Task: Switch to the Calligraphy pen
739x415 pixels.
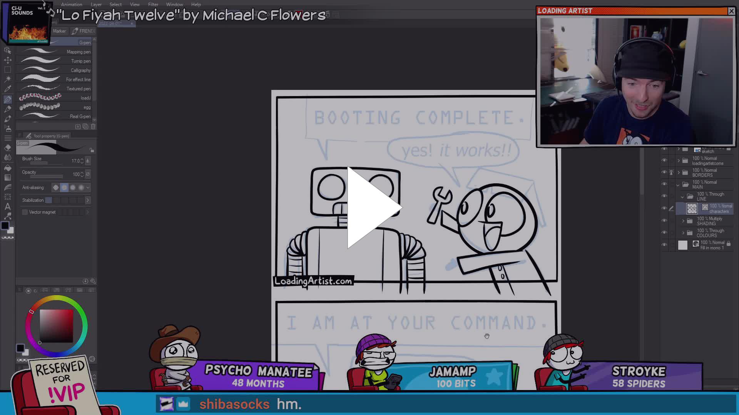Action: pos(56,70)
